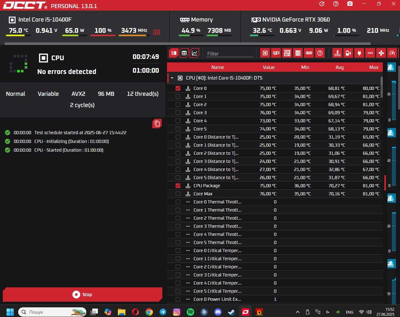Check the Core 2 temperature checkbox

(178, 105)
